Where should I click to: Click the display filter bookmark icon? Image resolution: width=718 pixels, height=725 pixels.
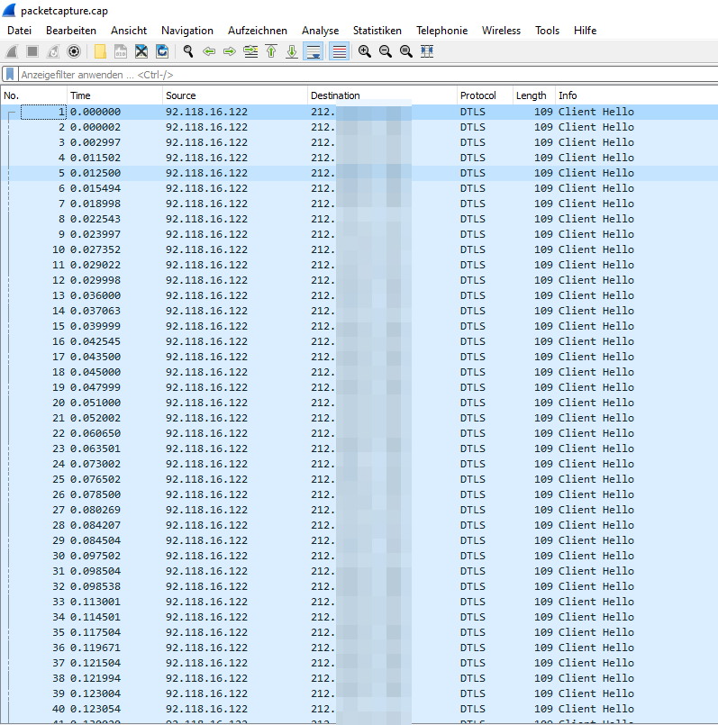(10, 75)
